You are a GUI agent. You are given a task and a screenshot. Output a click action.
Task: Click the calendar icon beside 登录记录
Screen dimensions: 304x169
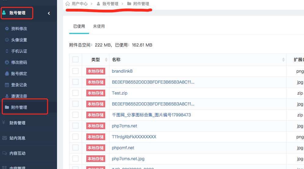pyautogui.click(x=7, y=85)
